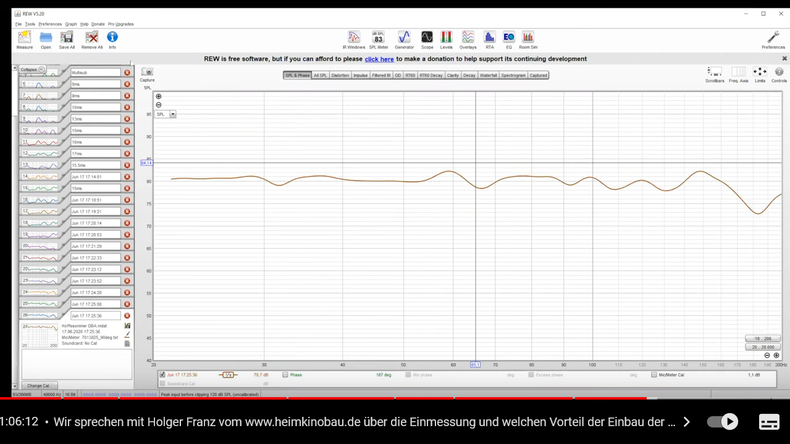
Task: Close the donation banner
Action: (x=784, y=59)
